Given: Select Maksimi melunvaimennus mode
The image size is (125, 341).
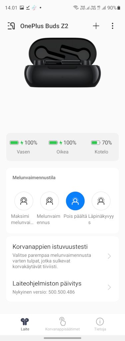Looking at the screenshot, I should [x=24, y=201].
